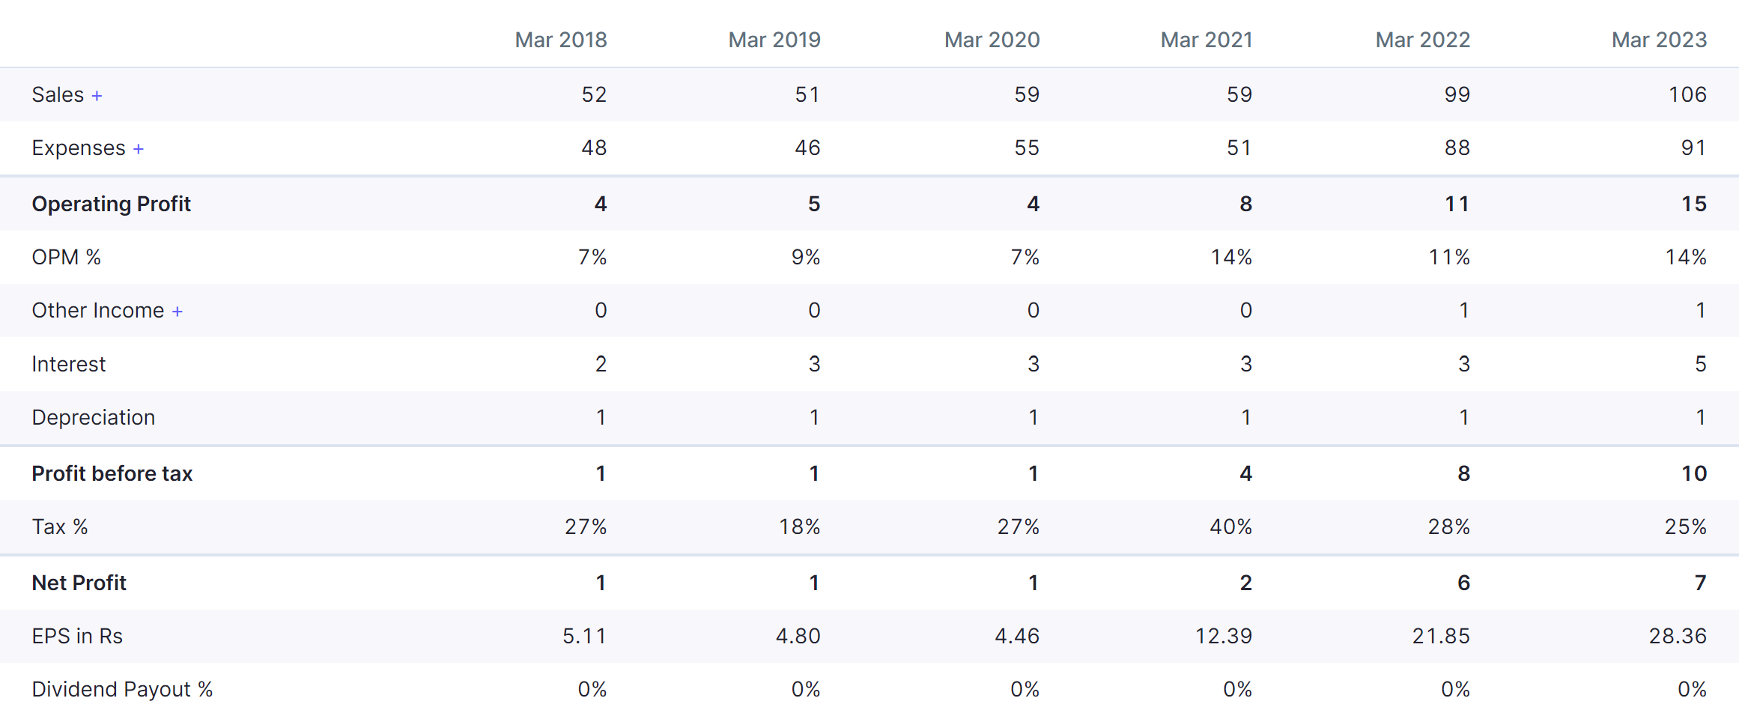Select the Mar 2023 column header
Image resolution: width=1739 pixels, height=710 pixels.
pyautogui.click(x=1659, y=40)
